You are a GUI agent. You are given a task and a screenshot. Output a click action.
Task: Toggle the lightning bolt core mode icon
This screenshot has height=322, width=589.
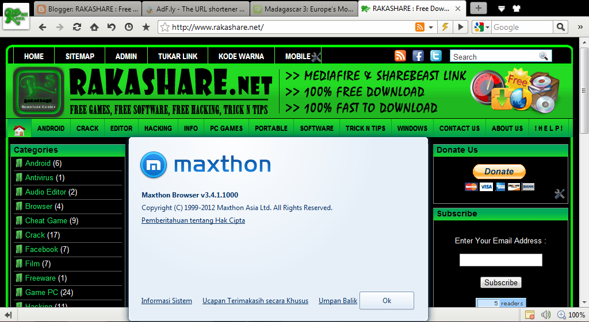[445, 27]
